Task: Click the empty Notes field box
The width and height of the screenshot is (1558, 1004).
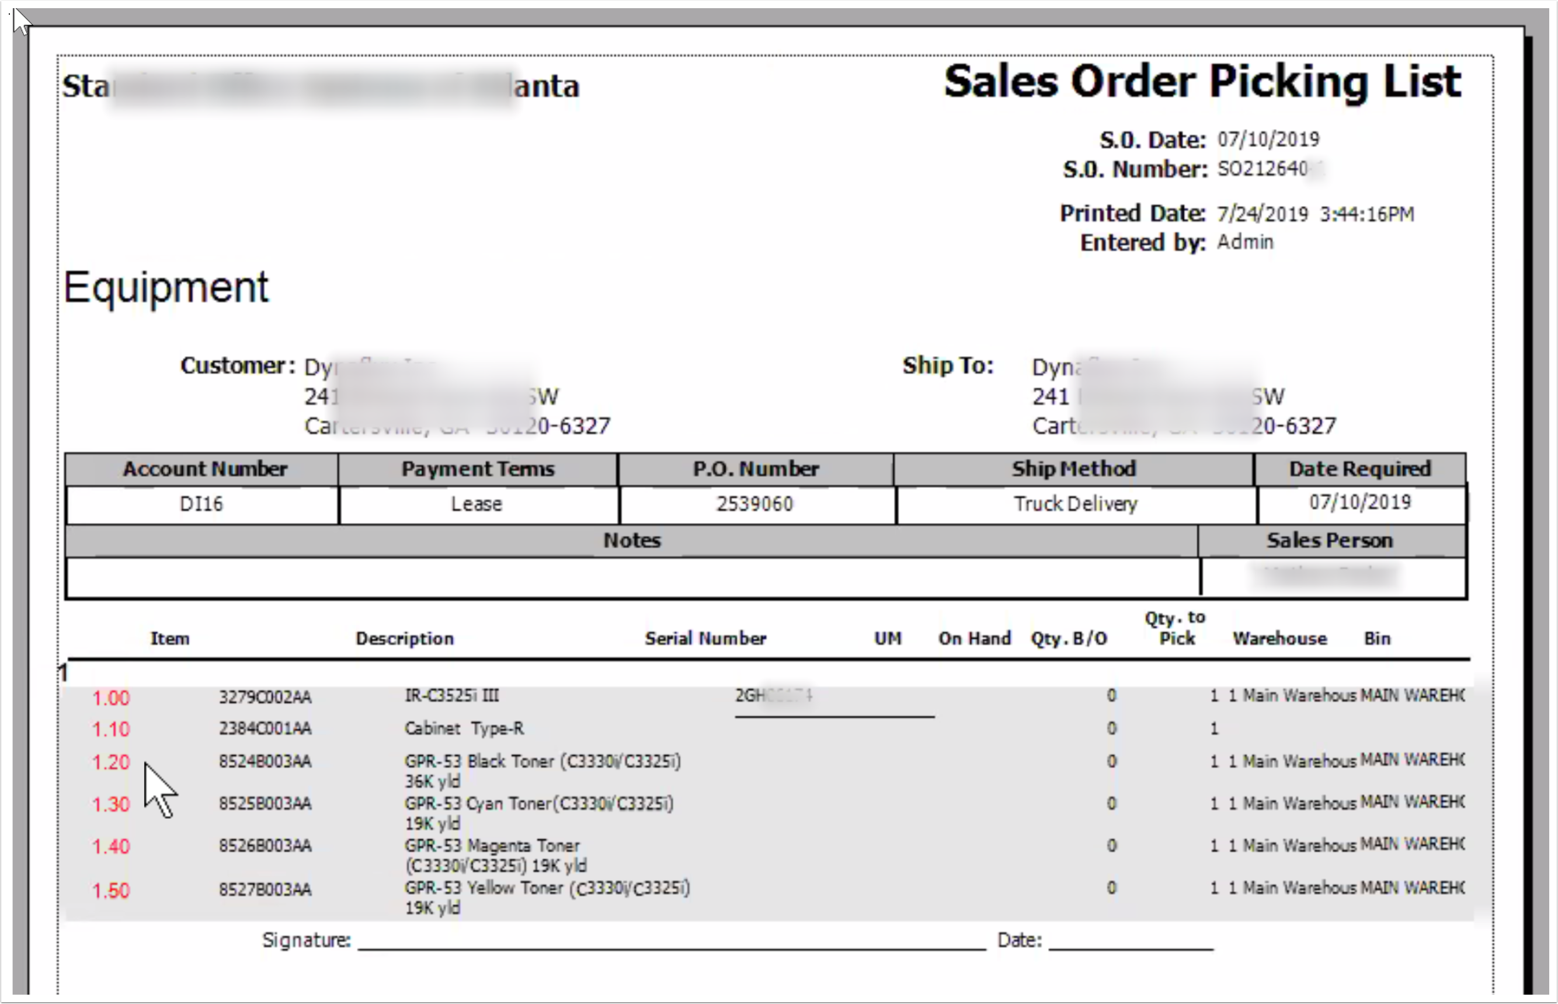Action: point(631,577)
